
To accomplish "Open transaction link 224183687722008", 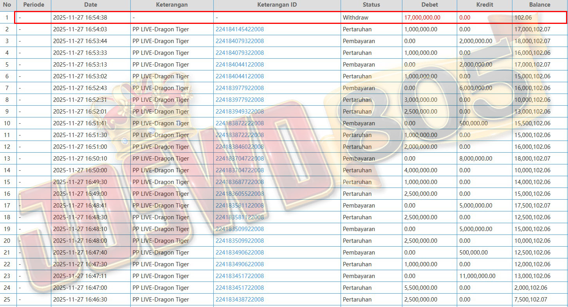I will coord(240,182).
